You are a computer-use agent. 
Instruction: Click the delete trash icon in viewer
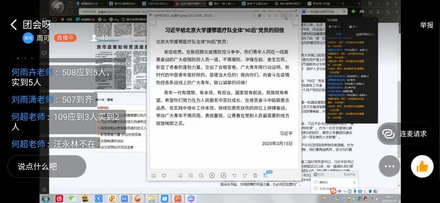click(255, 175)
